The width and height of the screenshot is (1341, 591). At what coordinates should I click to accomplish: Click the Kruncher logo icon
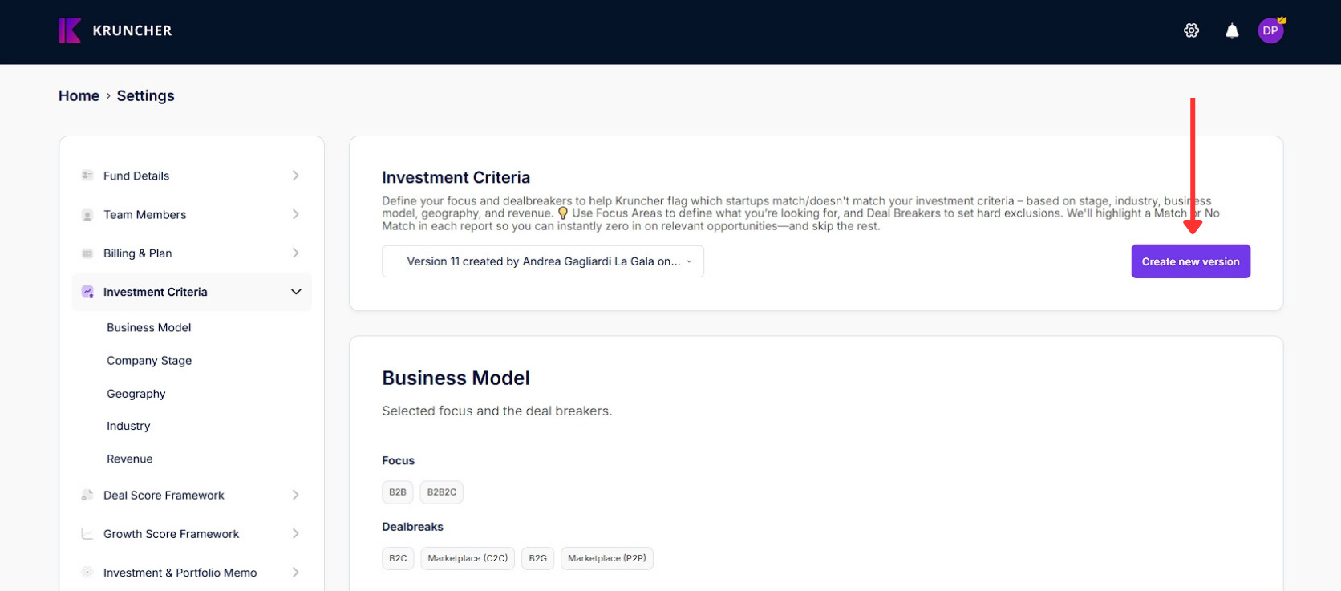70,30
